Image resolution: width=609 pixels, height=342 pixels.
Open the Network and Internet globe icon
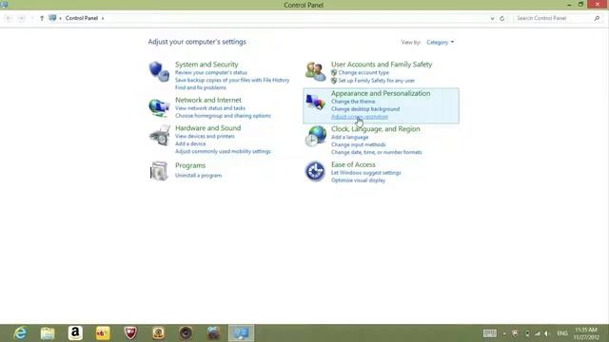pos(159,107)
